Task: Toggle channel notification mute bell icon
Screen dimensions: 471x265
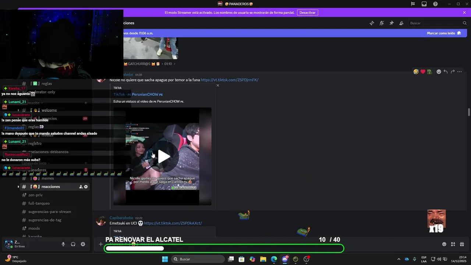Action: point(382,23)
